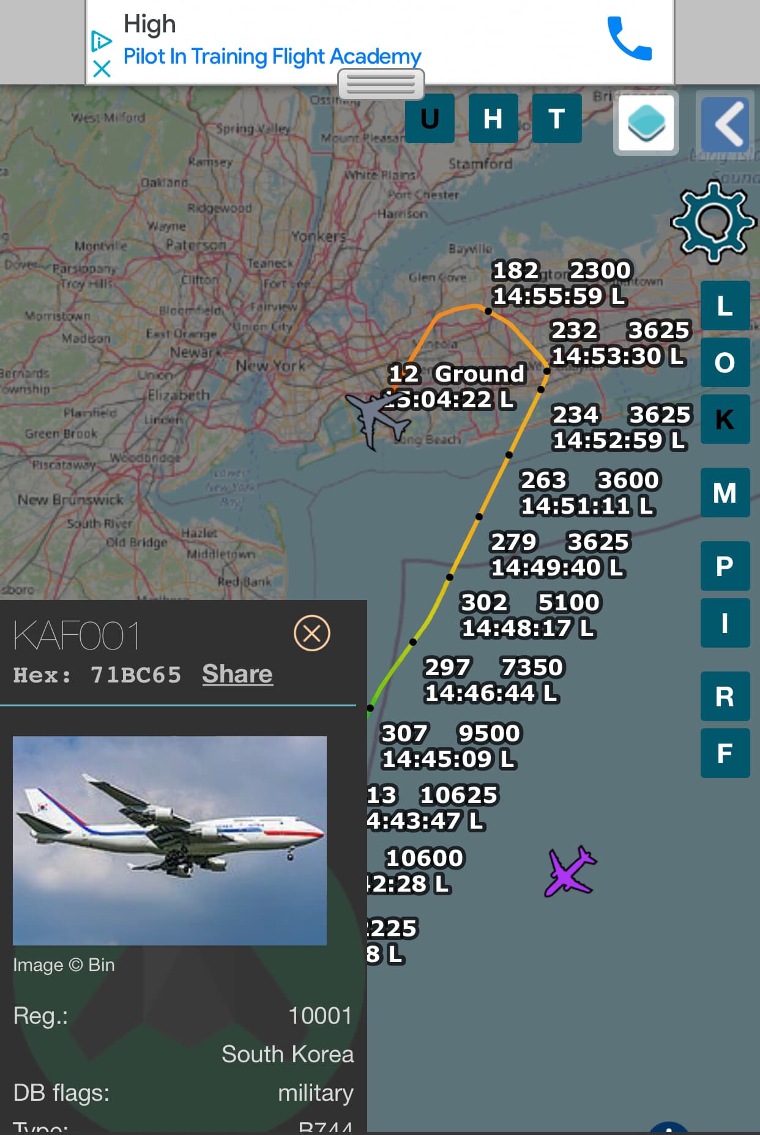Viewport: 760px width, 1135px height.
Task: Close the KAF001 aircraft info panel
Action: click(311, 633)
